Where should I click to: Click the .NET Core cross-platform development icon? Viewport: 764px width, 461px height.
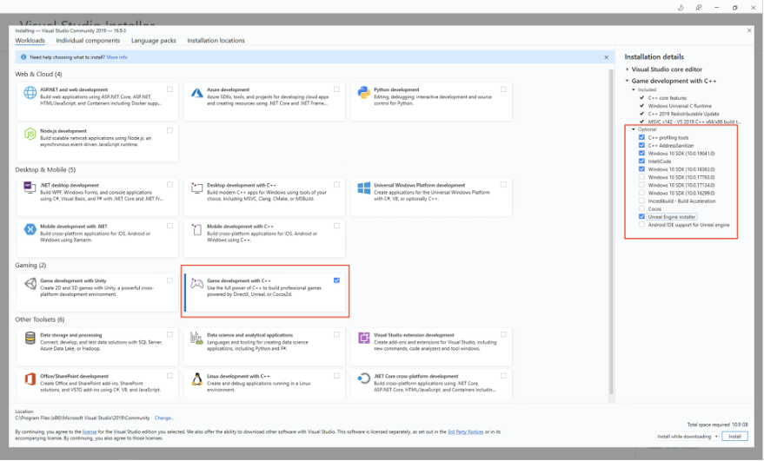[363, 379]
